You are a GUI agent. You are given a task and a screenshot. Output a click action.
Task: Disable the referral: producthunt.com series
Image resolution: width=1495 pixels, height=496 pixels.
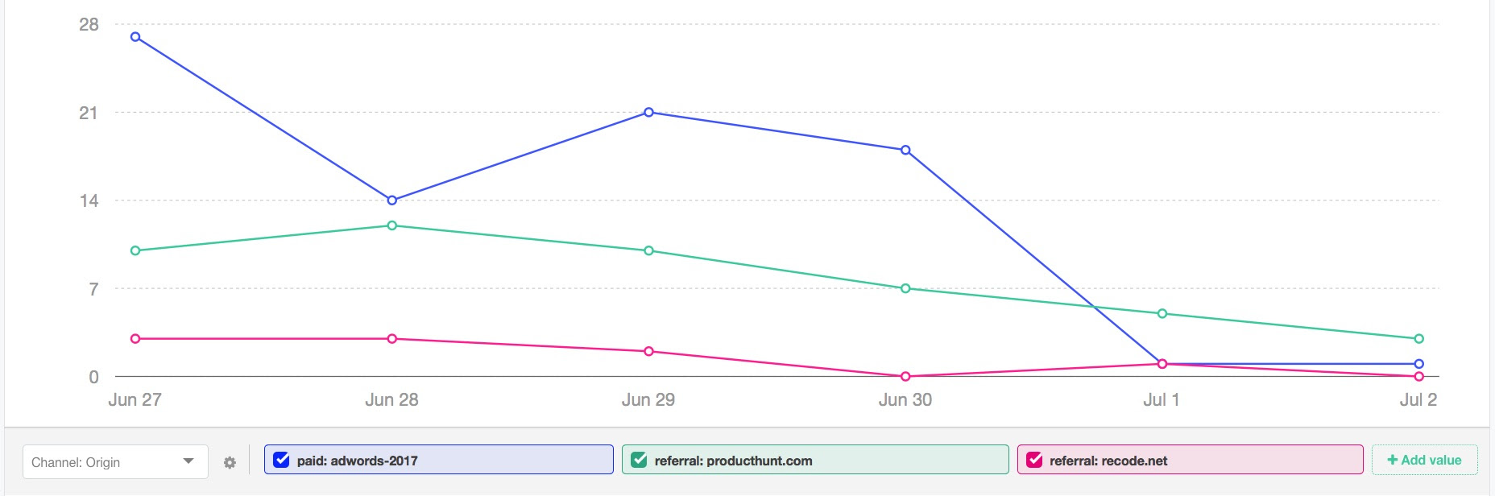coord(639,460)
